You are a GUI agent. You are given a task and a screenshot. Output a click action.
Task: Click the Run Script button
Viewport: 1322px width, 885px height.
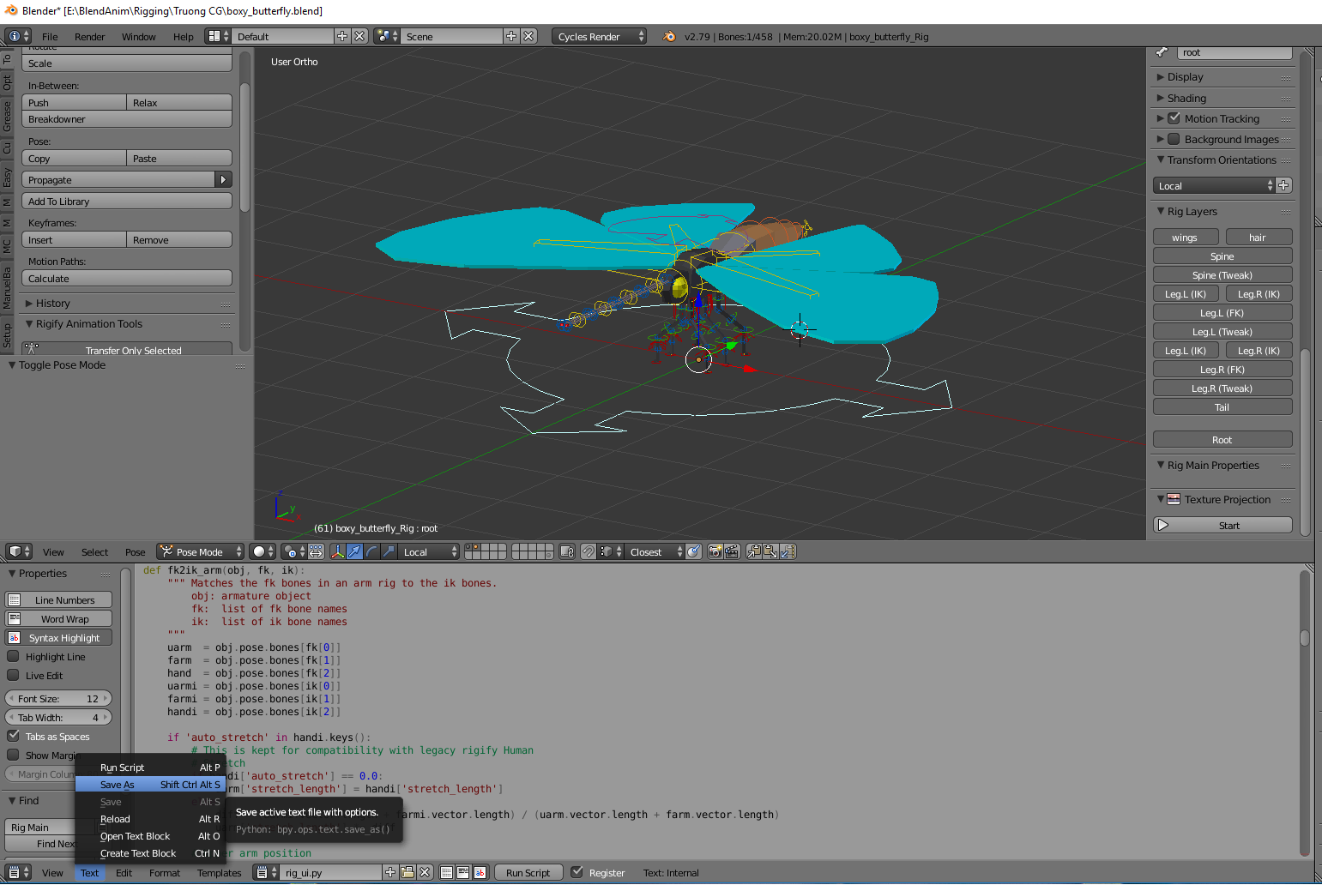point(528,872)
